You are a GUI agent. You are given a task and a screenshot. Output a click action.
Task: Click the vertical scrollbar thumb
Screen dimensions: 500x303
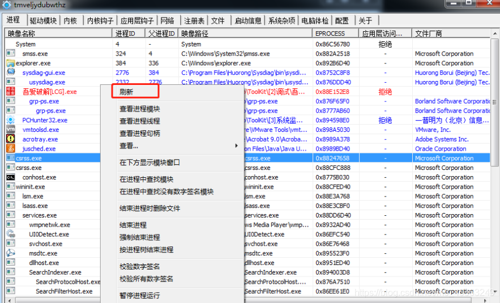pos(494,102)
